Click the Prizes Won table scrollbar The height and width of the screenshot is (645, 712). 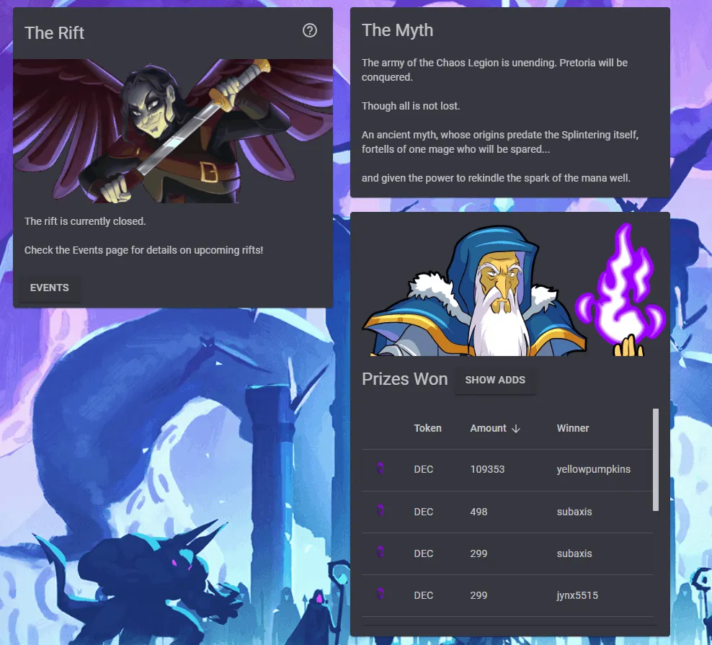[655, 460]
